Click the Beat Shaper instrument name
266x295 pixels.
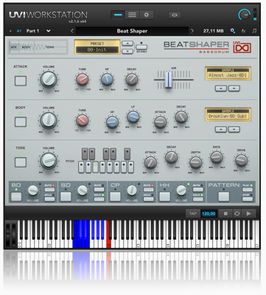[132, 31]
